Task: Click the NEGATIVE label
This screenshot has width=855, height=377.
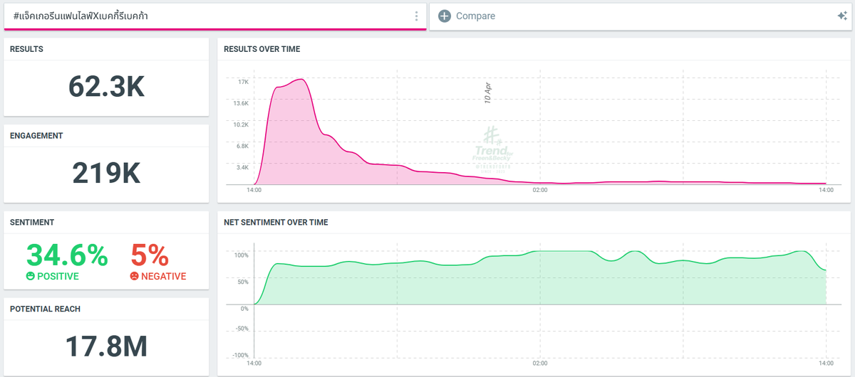Action: pos(163,276)
